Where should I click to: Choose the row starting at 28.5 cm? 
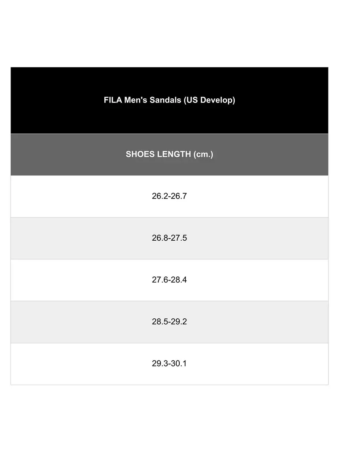pyautogui.click(x=264, y=322)
